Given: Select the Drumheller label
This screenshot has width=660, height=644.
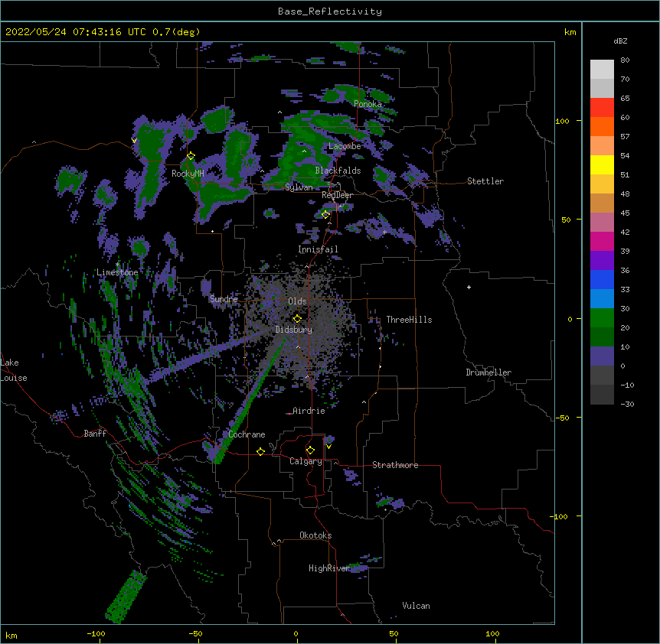Looking at the screenshot, I should (x=488, y=372).
